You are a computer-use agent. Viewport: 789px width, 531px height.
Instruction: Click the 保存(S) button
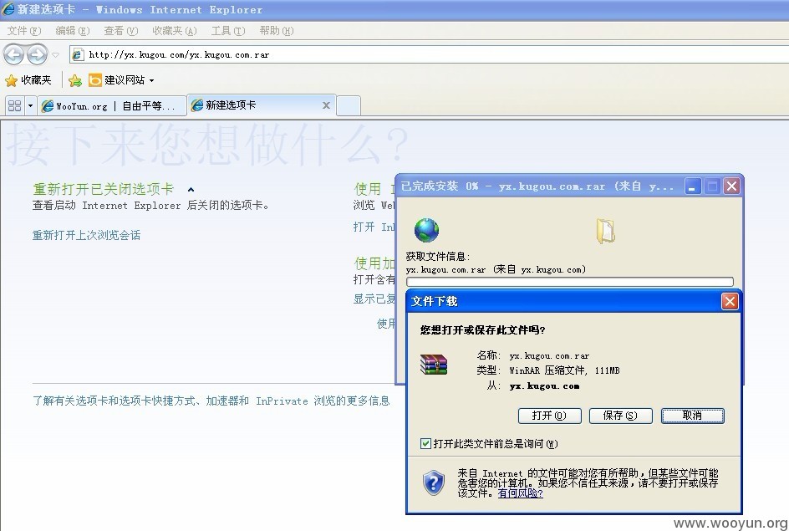620,416
